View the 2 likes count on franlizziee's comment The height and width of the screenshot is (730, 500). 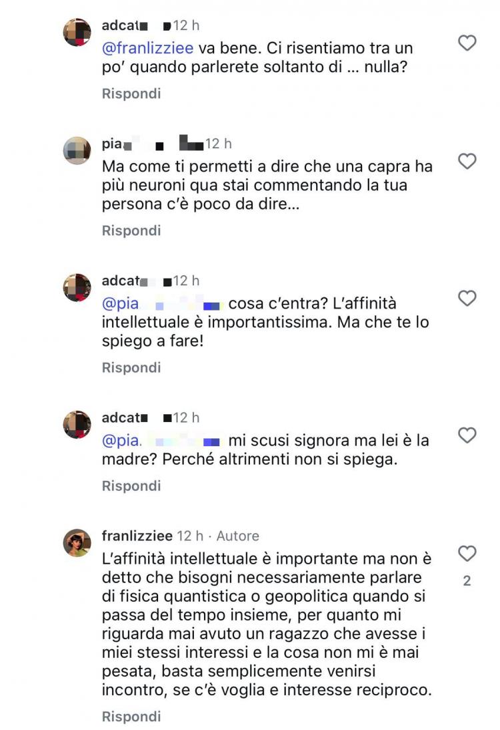(467, 580)
